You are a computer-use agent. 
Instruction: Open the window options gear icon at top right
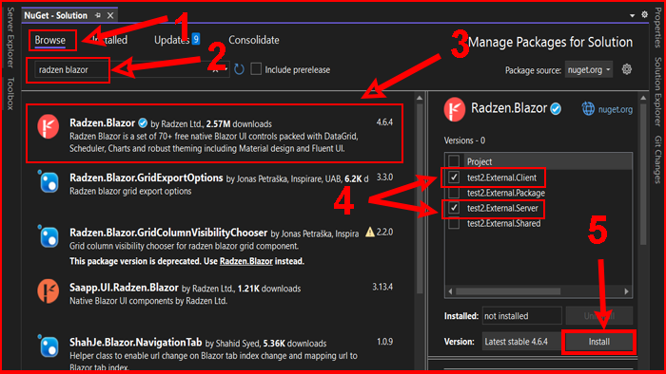tap(644, 15)
